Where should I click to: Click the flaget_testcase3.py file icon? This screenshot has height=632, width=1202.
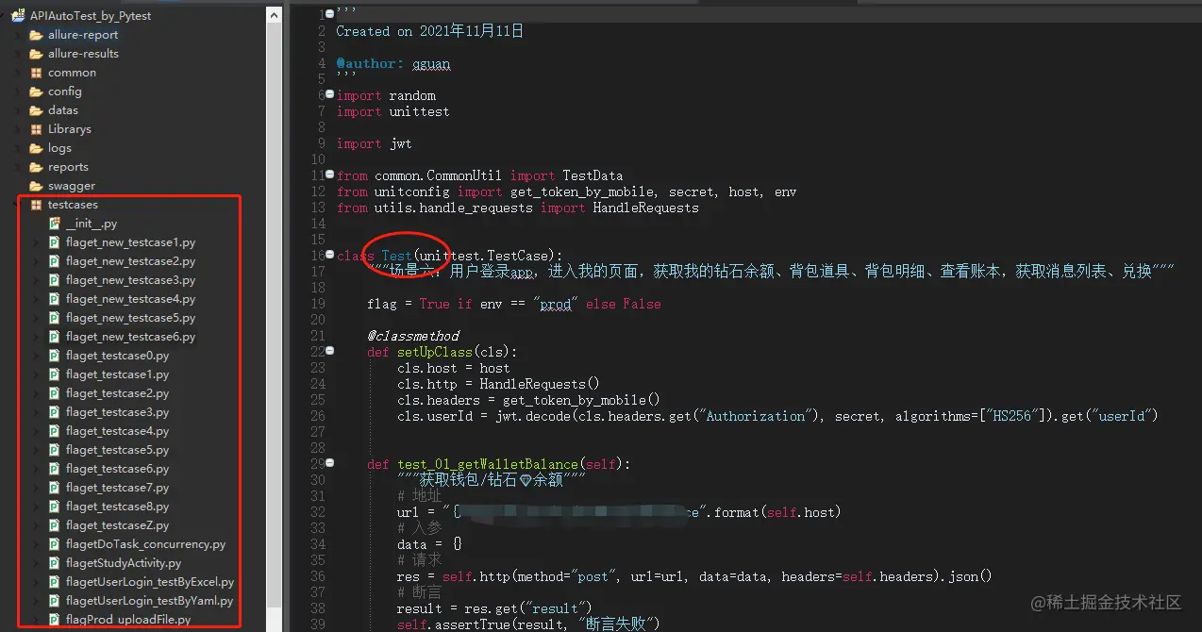coord(55,412)
